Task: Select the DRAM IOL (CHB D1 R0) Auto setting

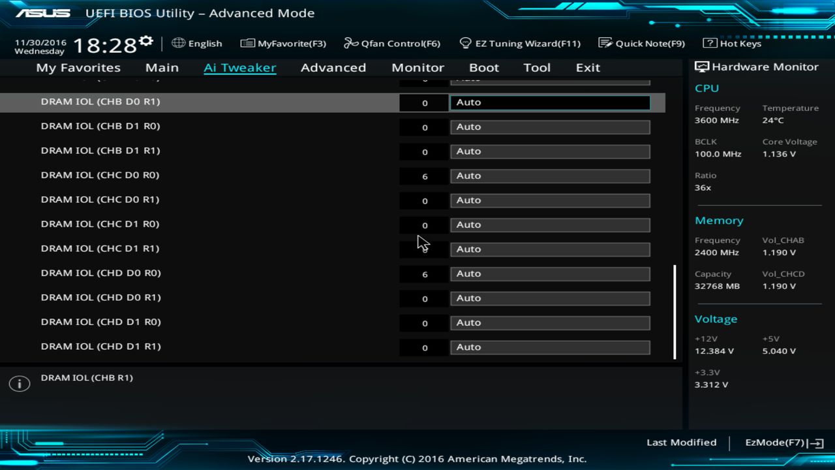Action: (x=549, y=127)
